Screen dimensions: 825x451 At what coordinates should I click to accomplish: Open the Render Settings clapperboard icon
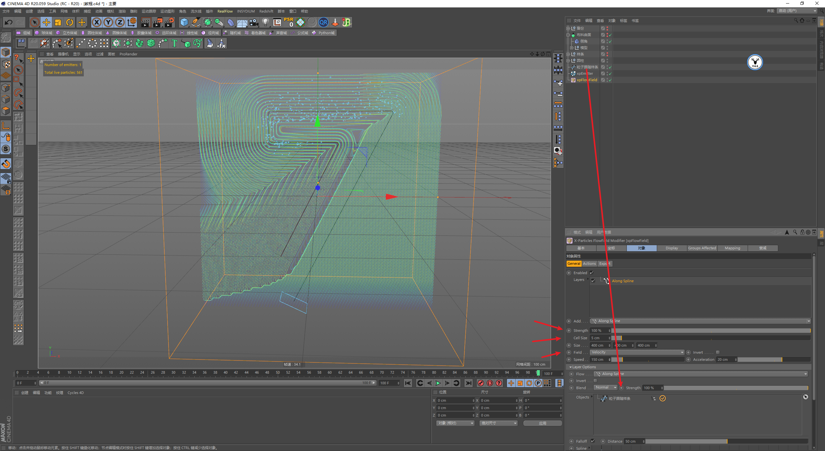(x=170, y=22)
